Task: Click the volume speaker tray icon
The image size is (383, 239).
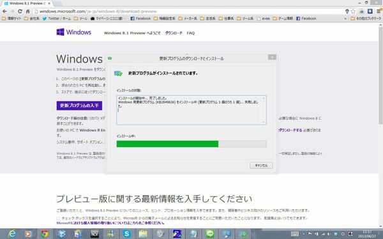Action: tap(329, 234)
